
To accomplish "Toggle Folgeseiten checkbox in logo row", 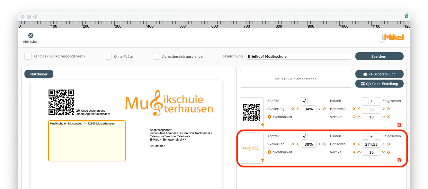I will pyautogui.click(x=378, y=136).
